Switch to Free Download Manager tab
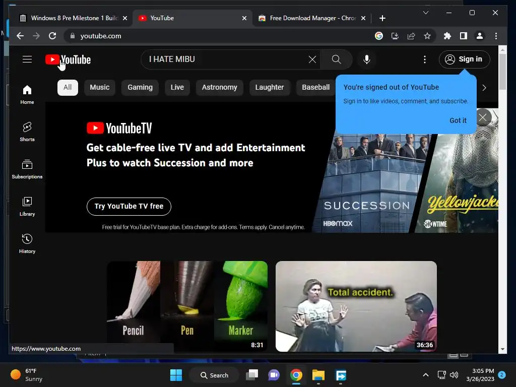Image resolution: width=516 pixels, height=387 pixels. [x=312, y=18]
